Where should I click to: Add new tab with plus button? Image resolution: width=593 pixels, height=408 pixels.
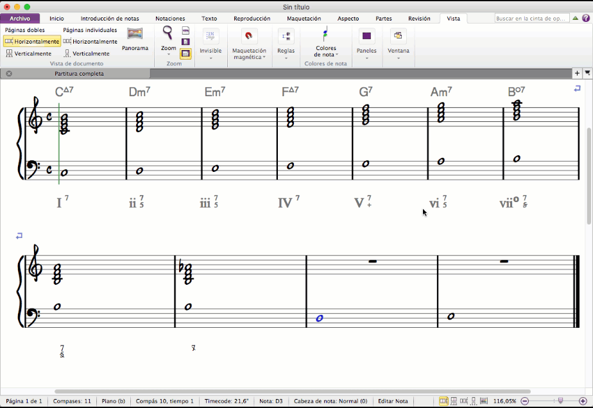point(577,73)
